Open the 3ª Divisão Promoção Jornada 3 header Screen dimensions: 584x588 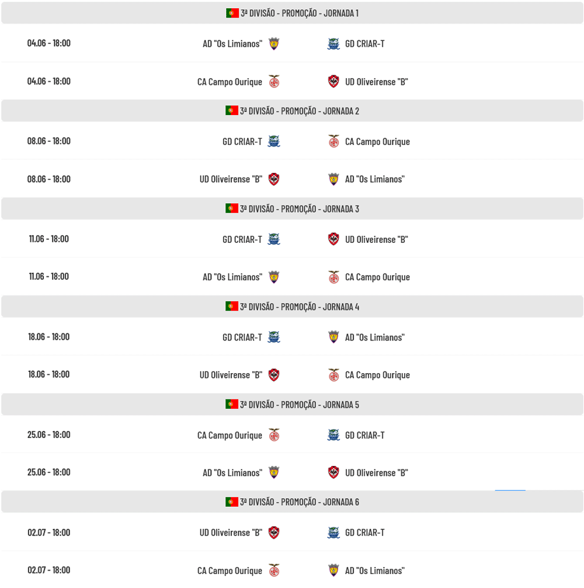(292, 208)
